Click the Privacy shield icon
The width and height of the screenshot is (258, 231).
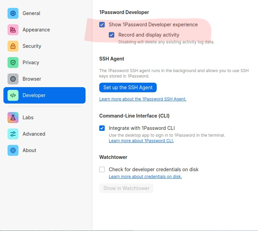pyautogui.click(x=13, y=63)
